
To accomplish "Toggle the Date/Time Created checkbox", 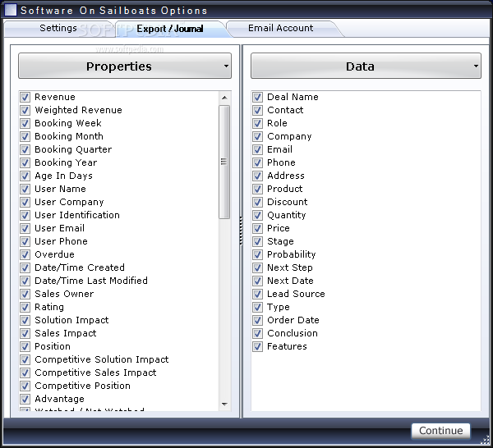I will tap(25, 267).
